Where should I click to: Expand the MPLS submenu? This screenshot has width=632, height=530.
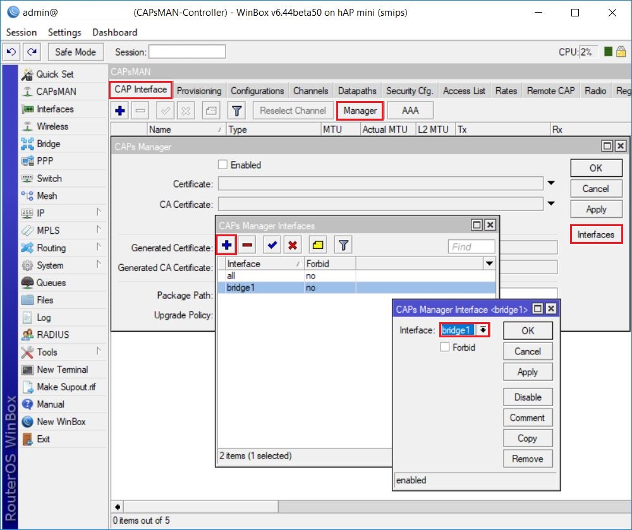pyautogui.click(x=99, y=229)
